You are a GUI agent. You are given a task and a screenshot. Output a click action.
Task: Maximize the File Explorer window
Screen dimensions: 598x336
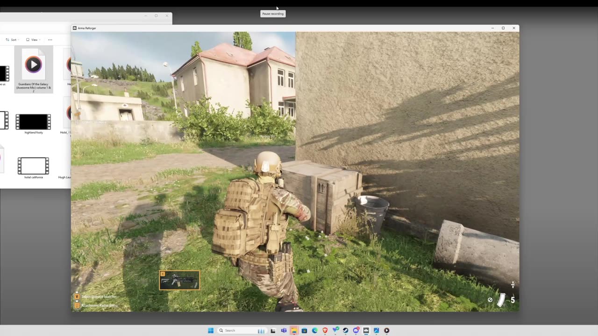pos(156,16)
